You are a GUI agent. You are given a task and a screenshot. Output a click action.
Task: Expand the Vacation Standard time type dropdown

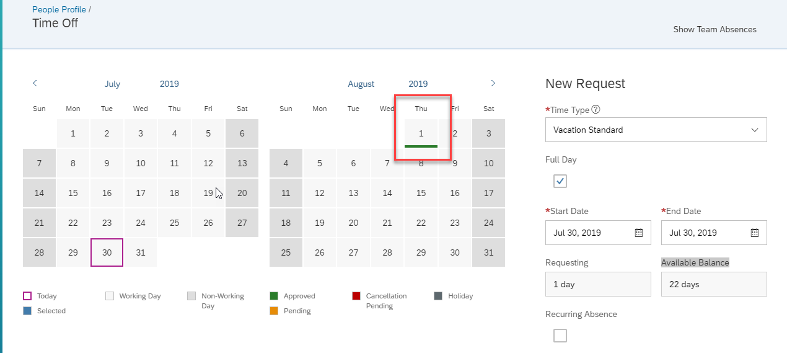pyautogui.click(x=656, y=130)
